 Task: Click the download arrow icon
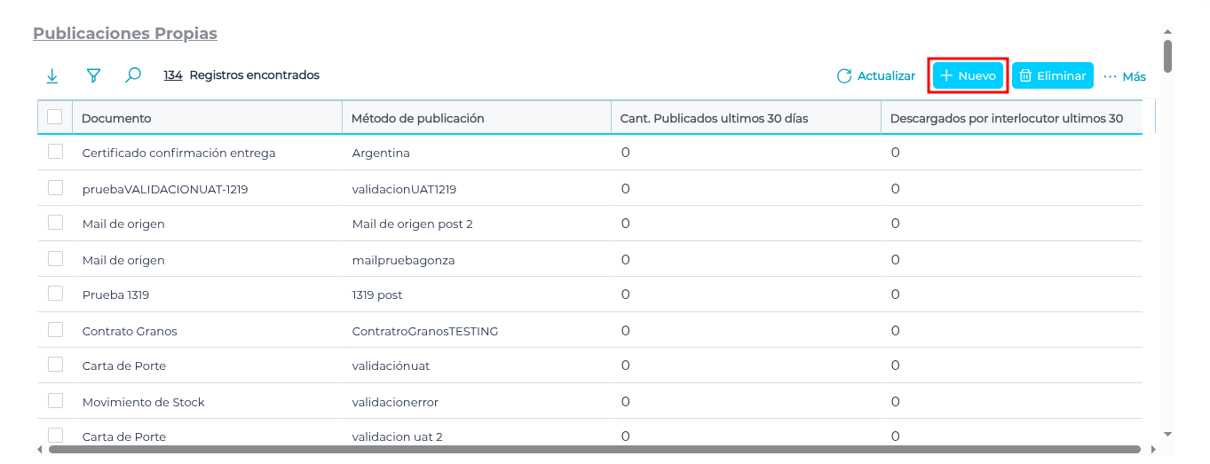tap(52, 76)
